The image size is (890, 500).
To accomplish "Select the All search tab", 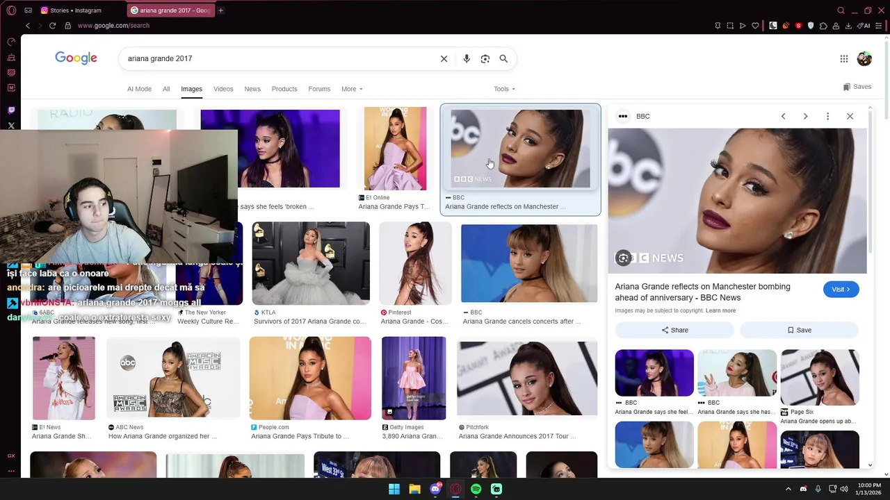I will click(x=166, y=89).
